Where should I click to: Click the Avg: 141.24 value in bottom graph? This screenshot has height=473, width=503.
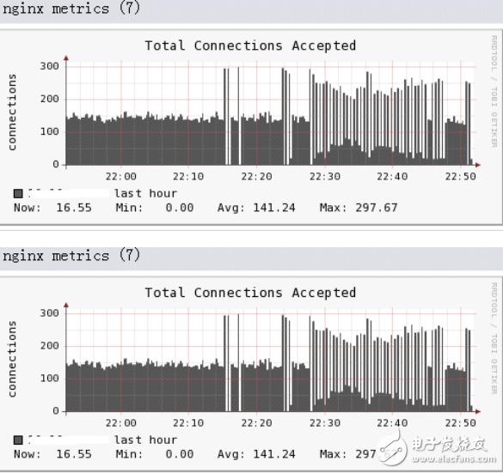[x=256, y=454]
